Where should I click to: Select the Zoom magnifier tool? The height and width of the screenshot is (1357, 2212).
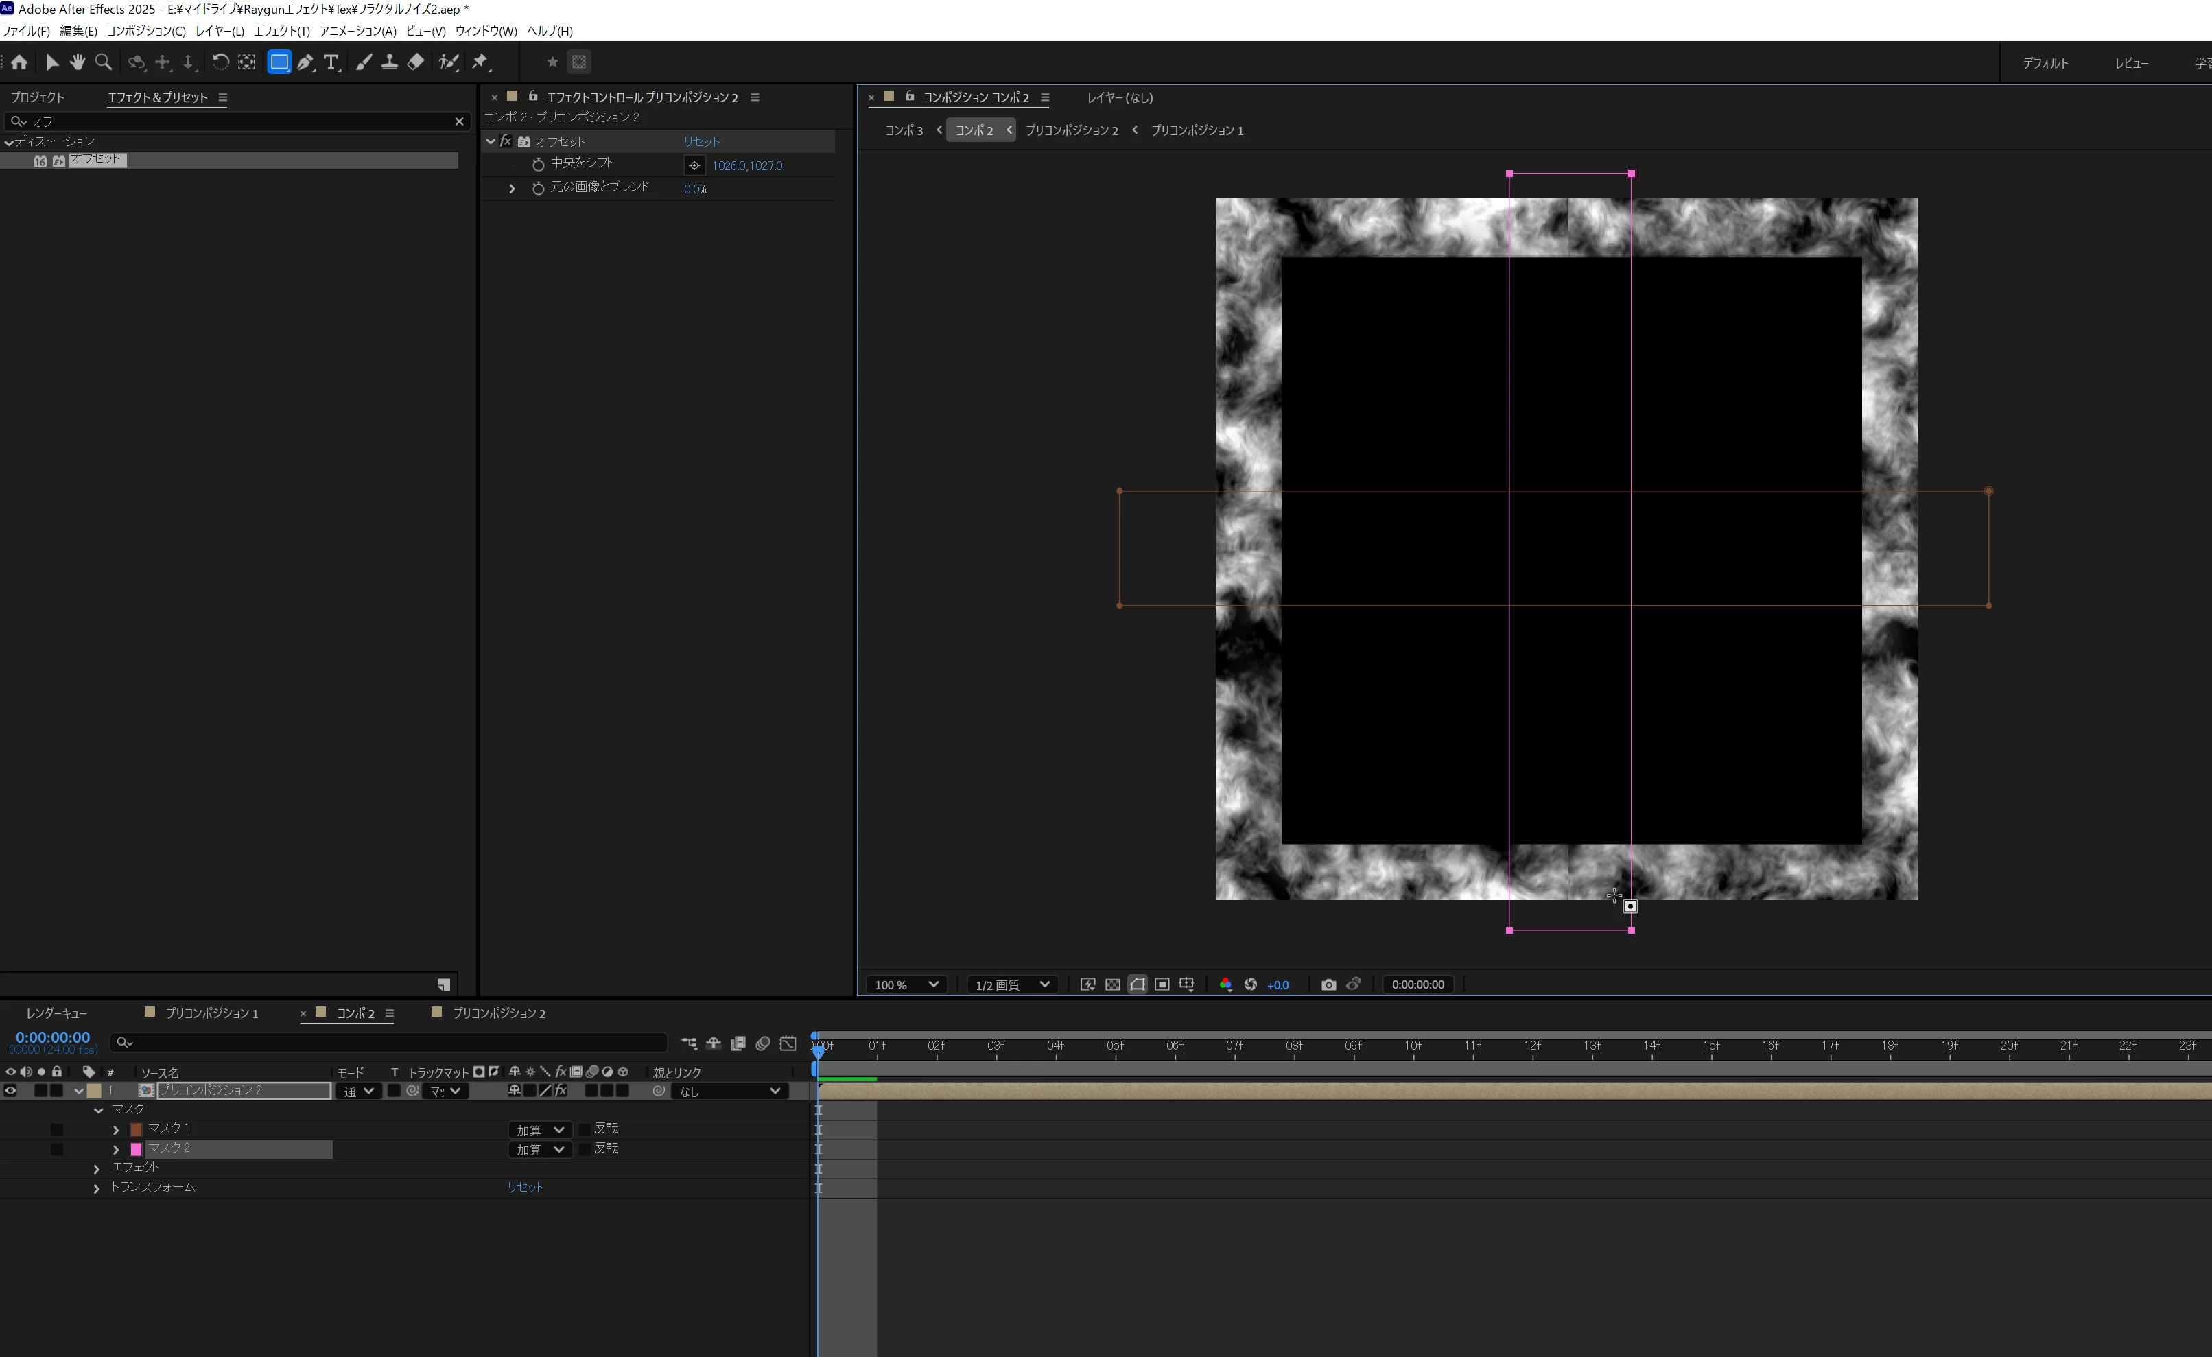(x=103, y=62)
